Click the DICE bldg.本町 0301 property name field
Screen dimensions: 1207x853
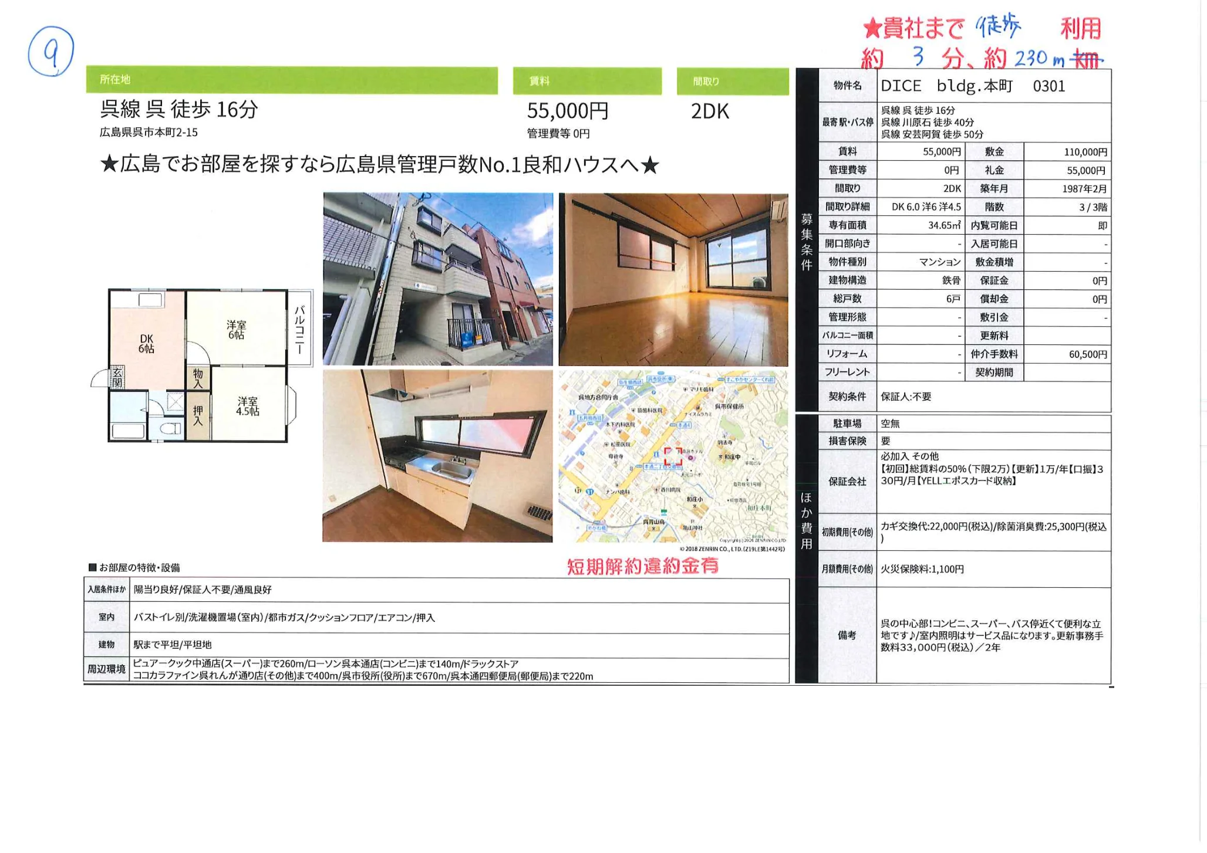point(975,84)
